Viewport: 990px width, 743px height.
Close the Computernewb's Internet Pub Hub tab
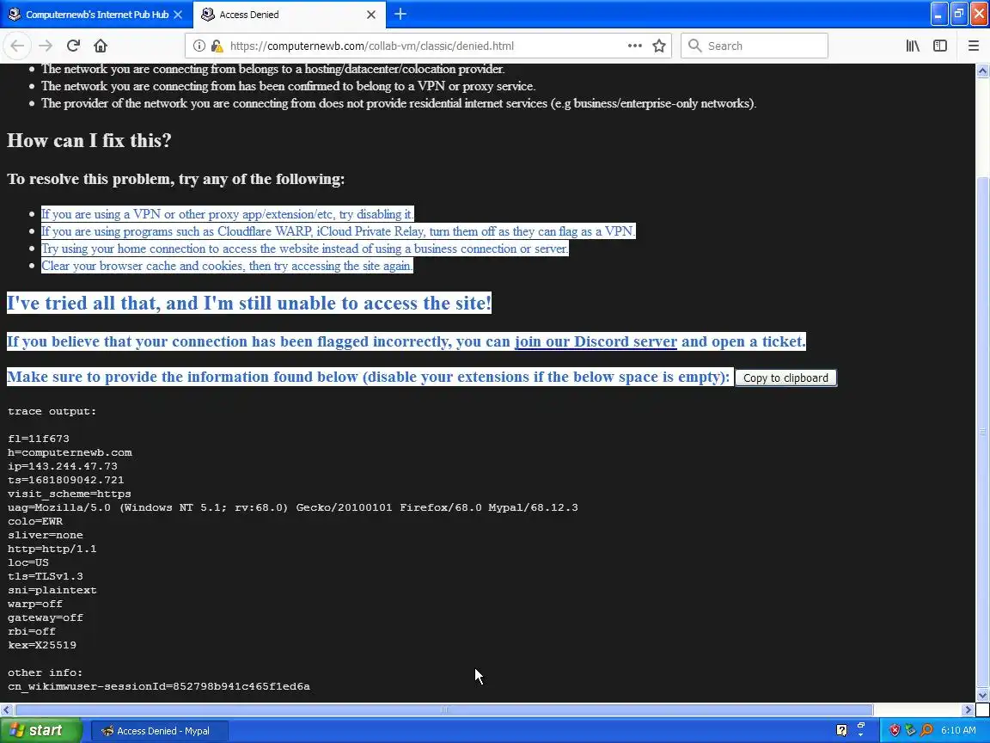[x=178, y=15]
